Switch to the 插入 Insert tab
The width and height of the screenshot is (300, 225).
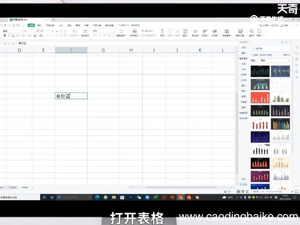tap(39, 25)
